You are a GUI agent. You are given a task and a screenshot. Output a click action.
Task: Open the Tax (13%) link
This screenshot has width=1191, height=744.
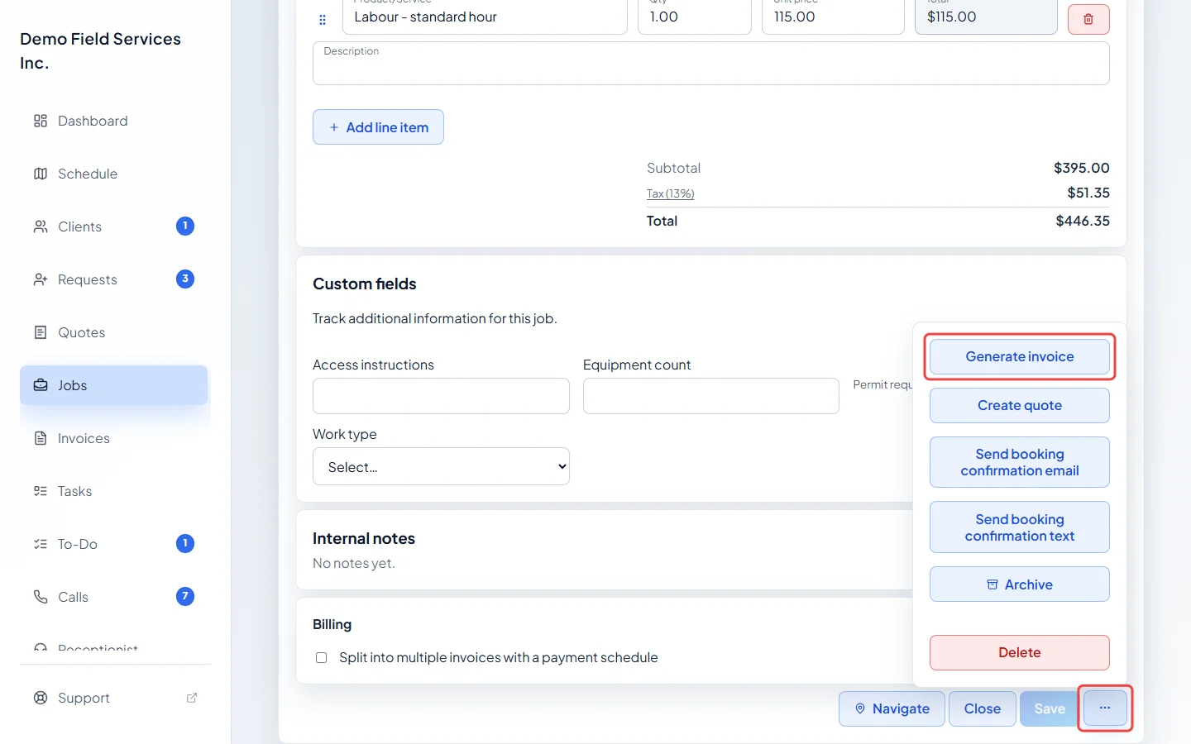coord(670,193)
